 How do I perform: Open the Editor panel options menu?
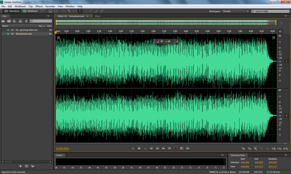click(286, 16)
